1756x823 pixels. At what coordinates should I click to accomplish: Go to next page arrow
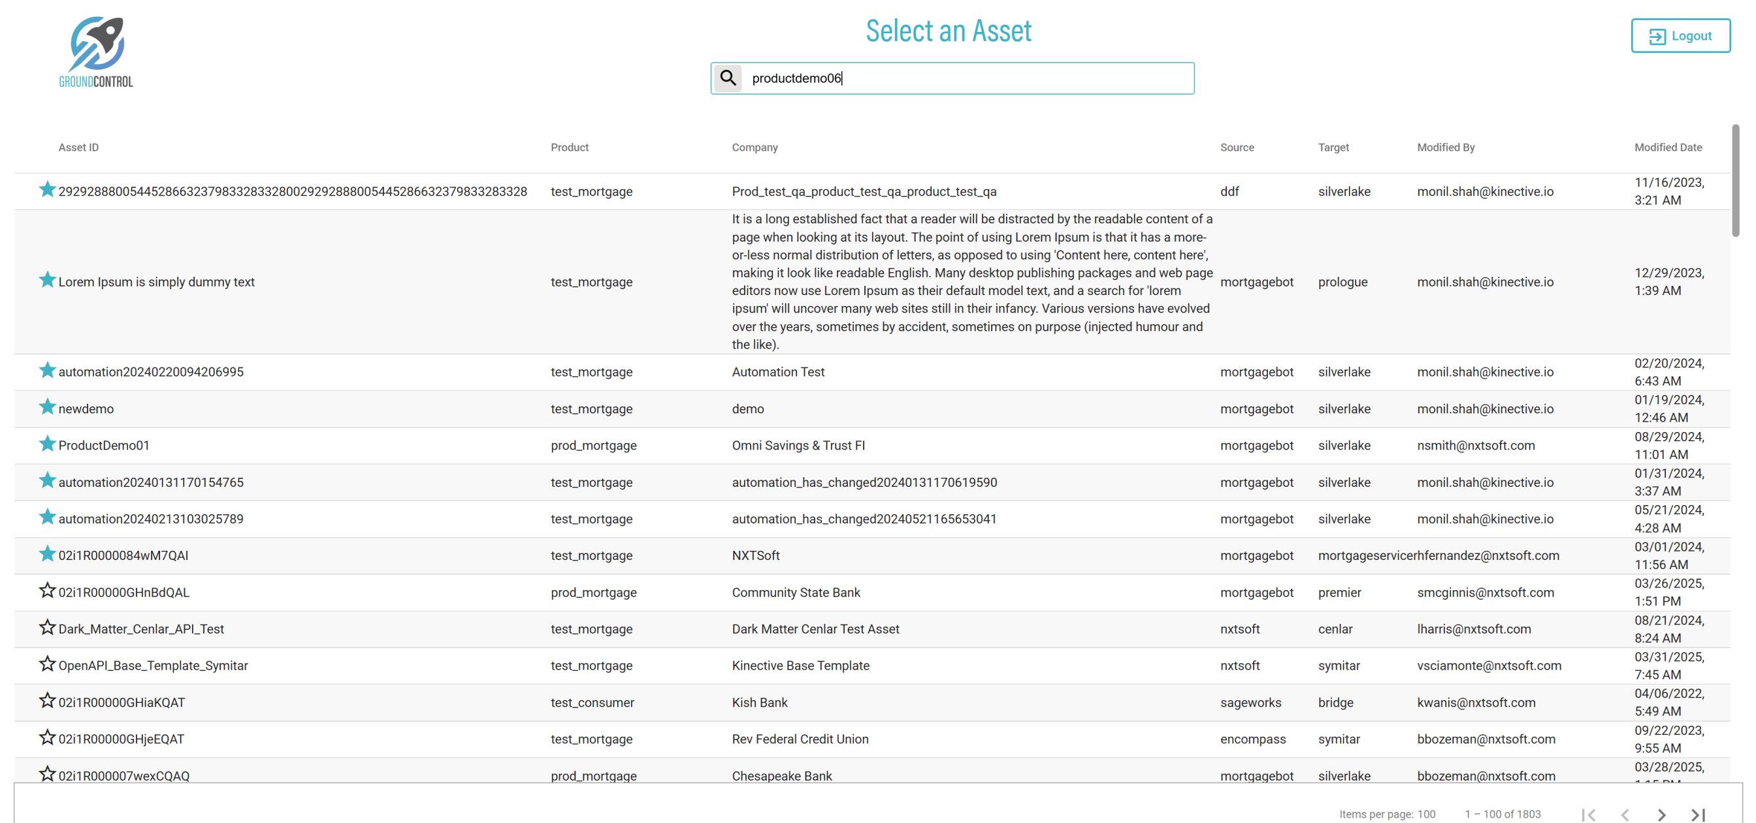click(1661, 814)
